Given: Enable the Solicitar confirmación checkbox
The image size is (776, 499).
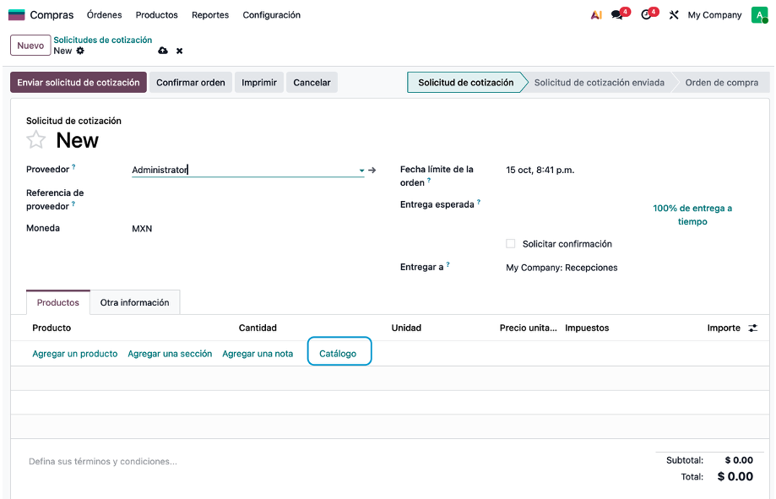Looking at the screenshot, I should click(x=510, y=244).
